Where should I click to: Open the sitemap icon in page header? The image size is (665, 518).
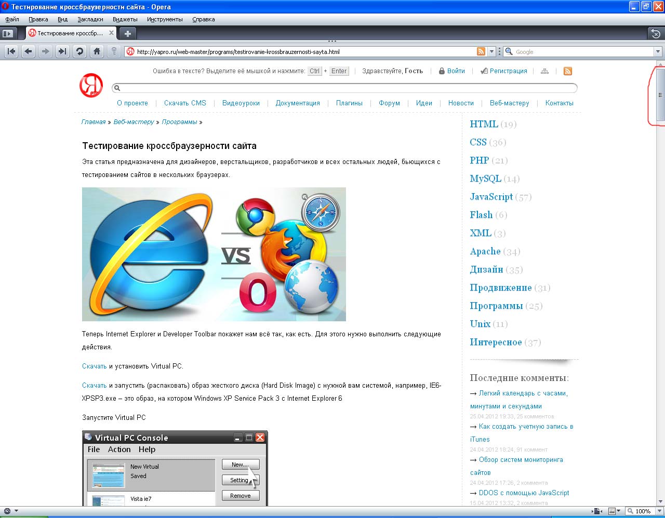(x=544, y=71)
